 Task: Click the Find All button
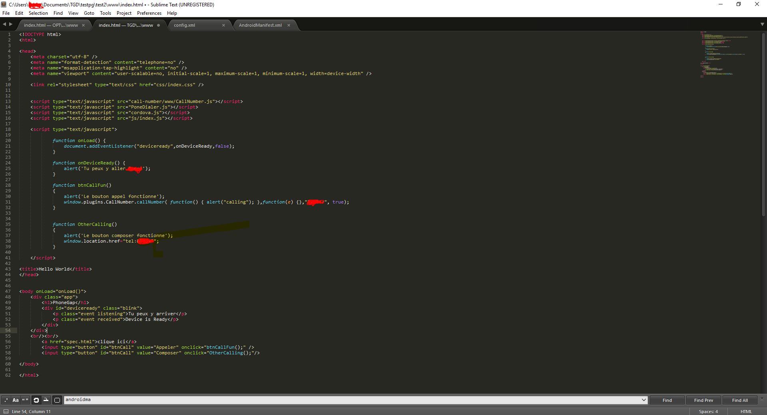740,400
